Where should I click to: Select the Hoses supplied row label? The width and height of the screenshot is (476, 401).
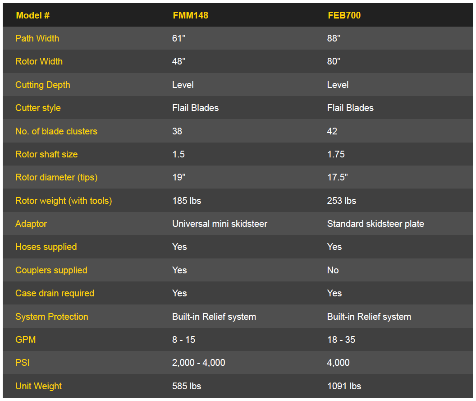pyautogui.click(x=46, y=247)
